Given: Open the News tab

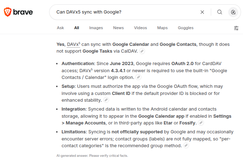Looking at the screenshot, I should pyautogui.click(x=118, y=28).
